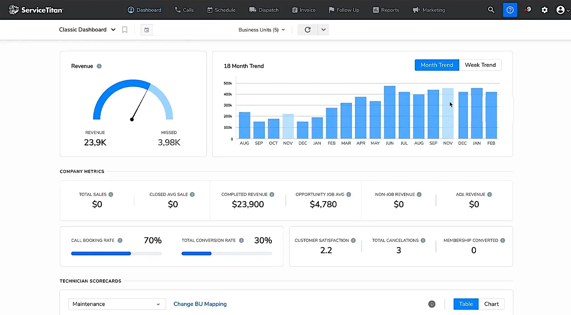This screenshot has width=571, height=315.
Task: Open the settings gear icon
Action: (x=544, y=10)
